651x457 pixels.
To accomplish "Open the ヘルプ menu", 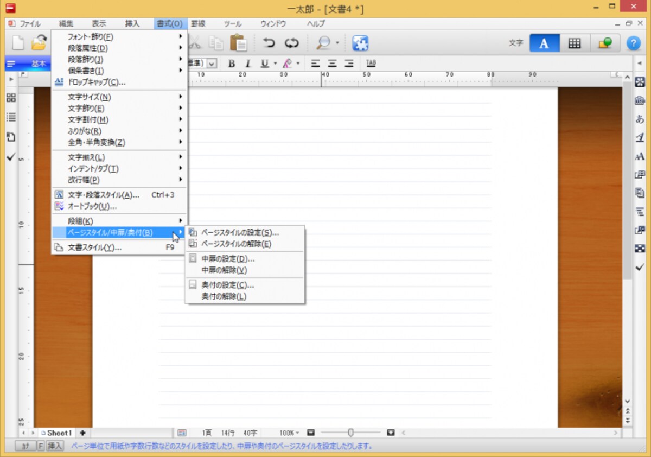I will point(316,24).
